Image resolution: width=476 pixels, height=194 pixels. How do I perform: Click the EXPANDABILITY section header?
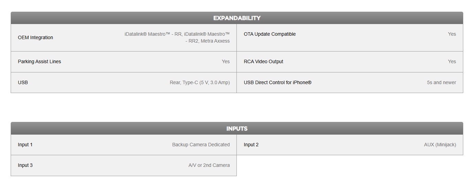coord(237,18)
